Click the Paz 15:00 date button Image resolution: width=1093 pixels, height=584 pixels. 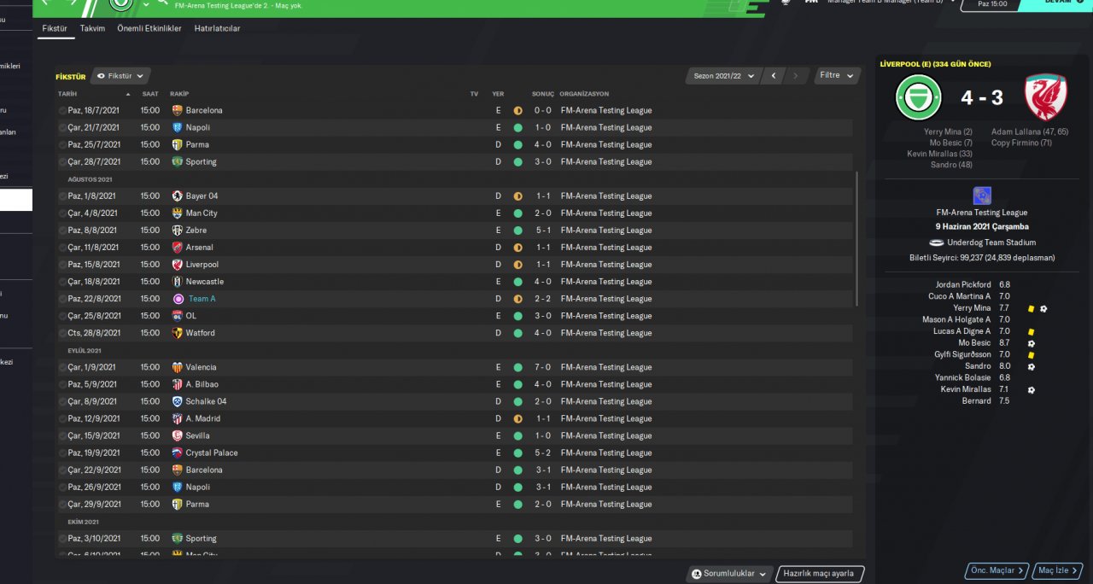coord(992,4)
